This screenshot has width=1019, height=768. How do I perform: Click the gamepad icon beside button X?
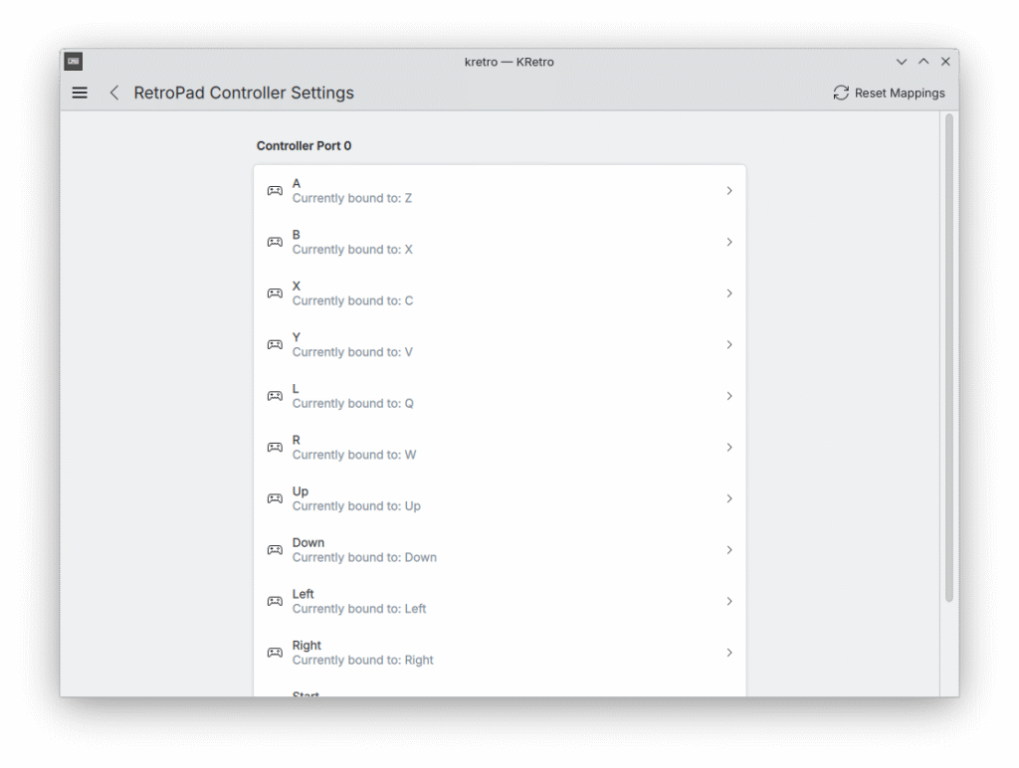[x=275, y=293]
